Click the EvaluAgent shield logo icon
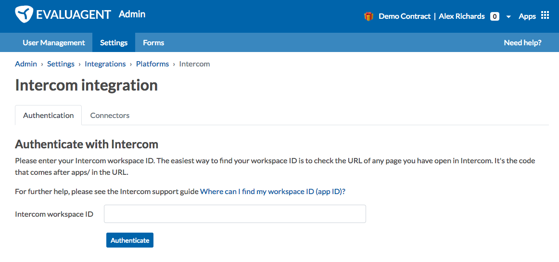The height and width of the screenshot is (262, 559). click(x=24, y=14)
